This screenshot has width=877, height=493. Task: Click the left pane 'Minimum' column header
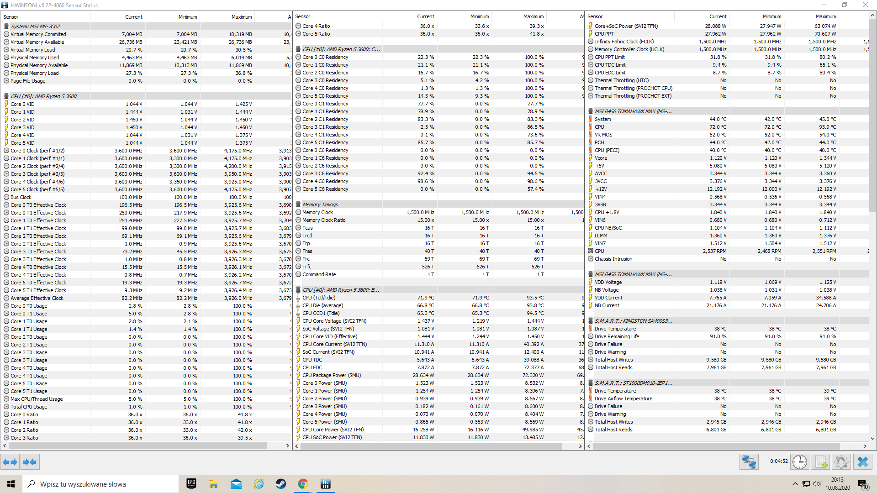[x=173, y=17]
